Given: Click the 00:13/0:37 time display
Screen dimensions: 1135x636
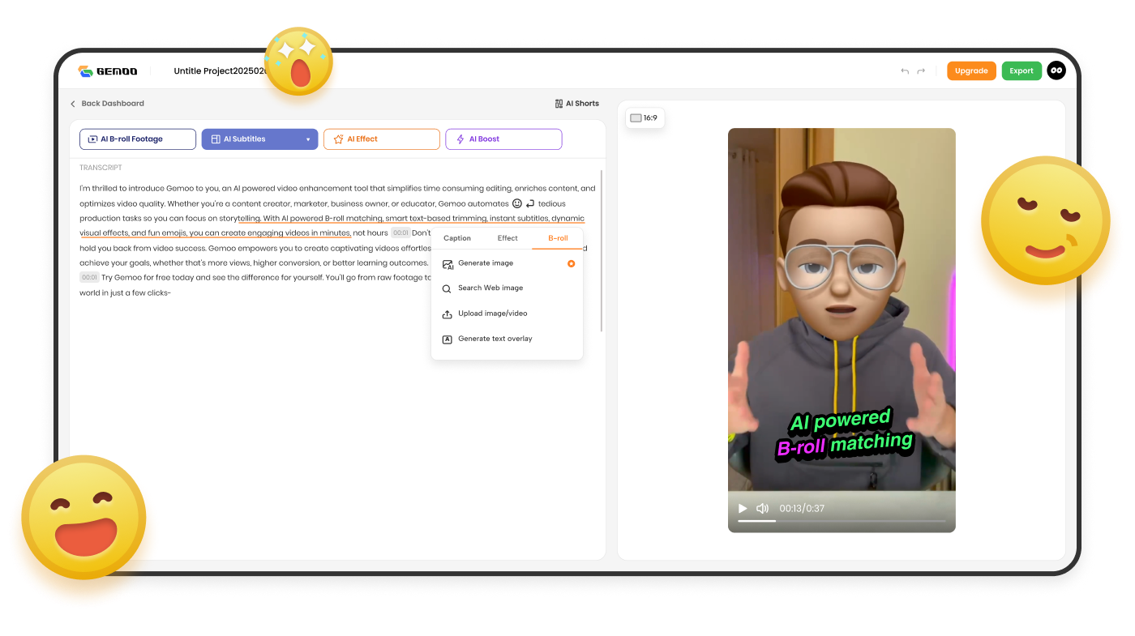Looking at the screenshot, I should tap(802, 508).
